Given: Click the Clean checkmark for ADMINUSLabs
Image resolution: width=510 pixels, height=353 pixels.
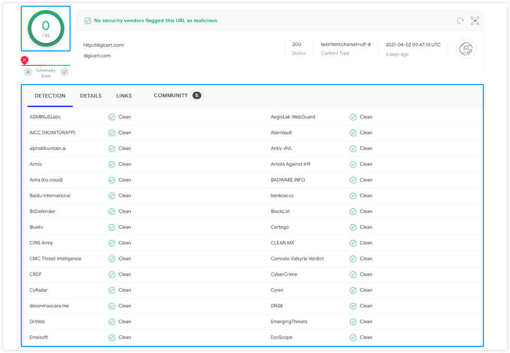Looking at the screenshot, I should click(x=112, y=117).
